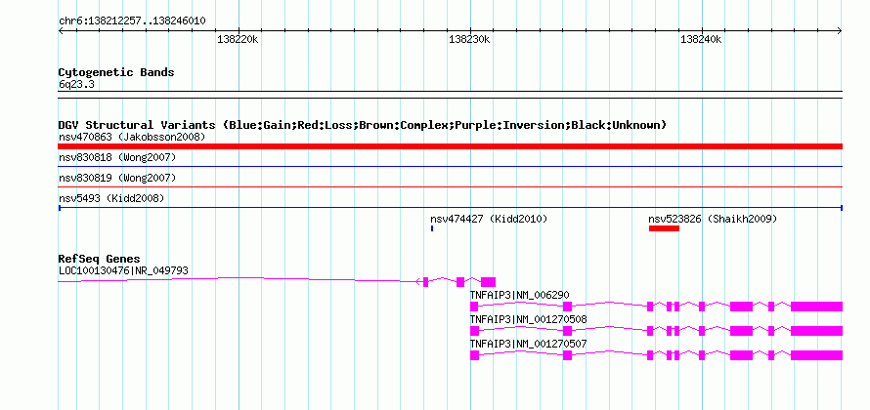Click the RefSeq Genes track heading
Viewport: 870px width, 410px height.
100,259
